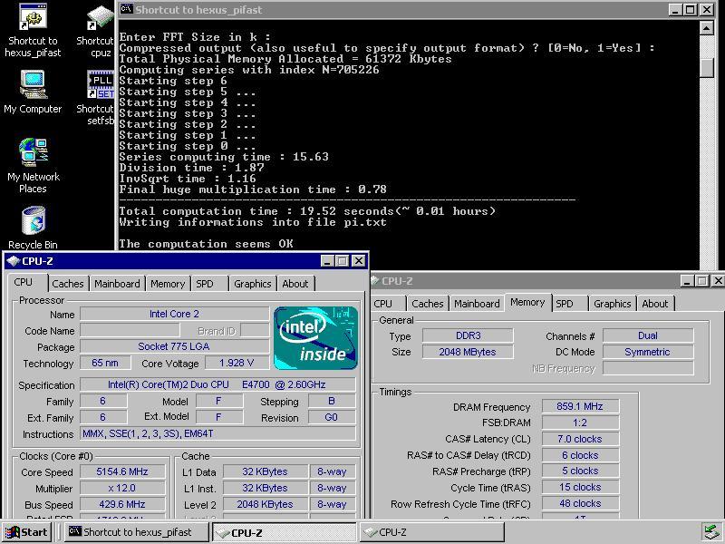725x544 pixels.
Task: Click Instructions field 'MMX, SSE(1, 2, 3, 3S), EM64T'
Action: 217,433
